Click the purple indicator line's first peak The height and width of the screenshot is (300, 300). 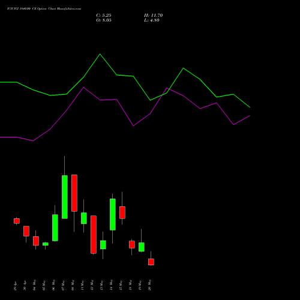click(83, 88)
